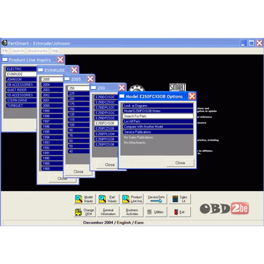264x264 pixels.
Task: Select 40 horsepower in 2005 list
Action: [x=79, y=151]
